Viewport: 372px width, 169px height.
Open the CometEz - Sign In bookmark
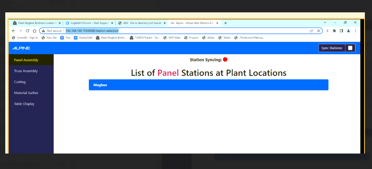25,37
